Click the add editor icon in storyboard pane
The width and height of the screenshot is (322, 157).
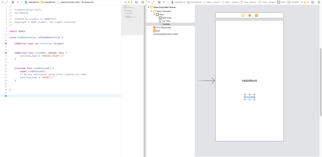coord(319,2)
